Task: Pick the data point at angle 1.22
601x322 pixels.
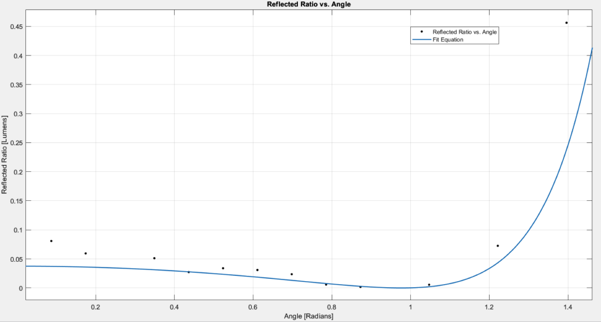Action: coord(498,246)
